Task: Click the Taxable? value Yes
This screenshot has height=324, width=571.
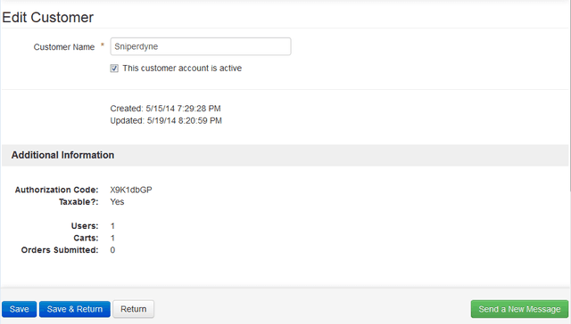Action: point(117,202)
